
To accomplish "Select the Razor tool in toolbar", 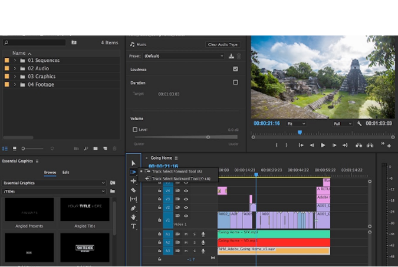I will (133, 190).
